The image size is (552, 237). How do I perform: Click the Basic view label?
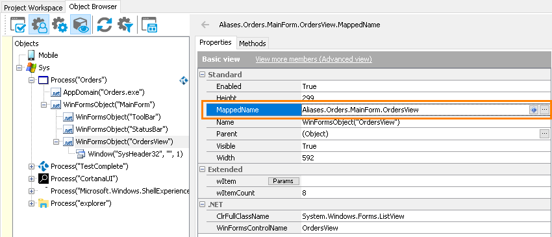[221, 59]
